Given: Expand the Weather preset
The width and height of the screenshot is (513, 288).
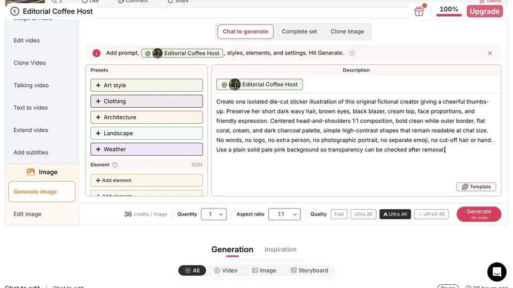Looking at the screenshot, I should [x=146, y=149].
